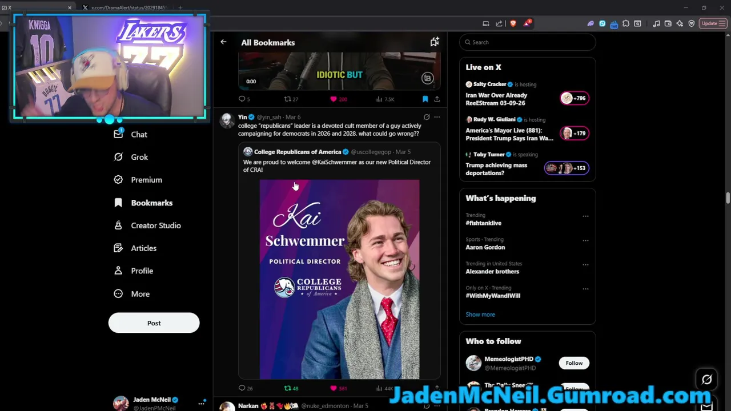Open more options for #WithMyWandIWill trend
731x411 pixels.
585,289
